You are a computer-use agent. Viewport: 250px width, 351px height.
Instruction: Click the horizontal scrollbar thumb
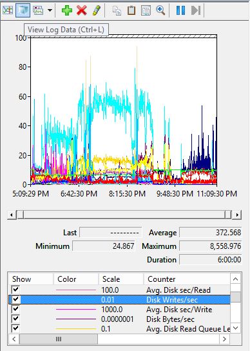[59, 339]
